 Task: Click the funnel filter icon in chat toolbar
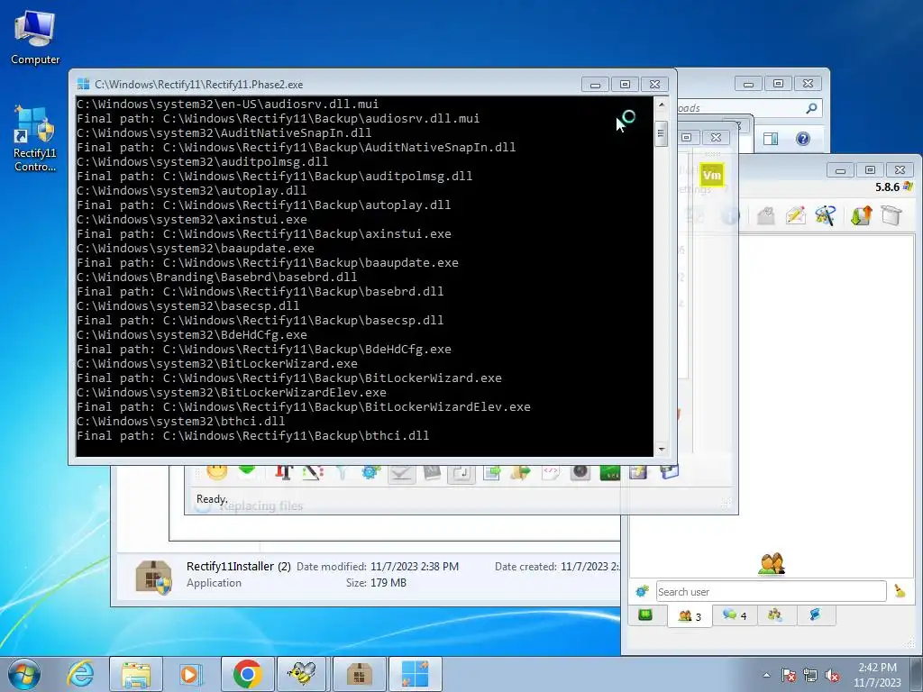point(342,472)
